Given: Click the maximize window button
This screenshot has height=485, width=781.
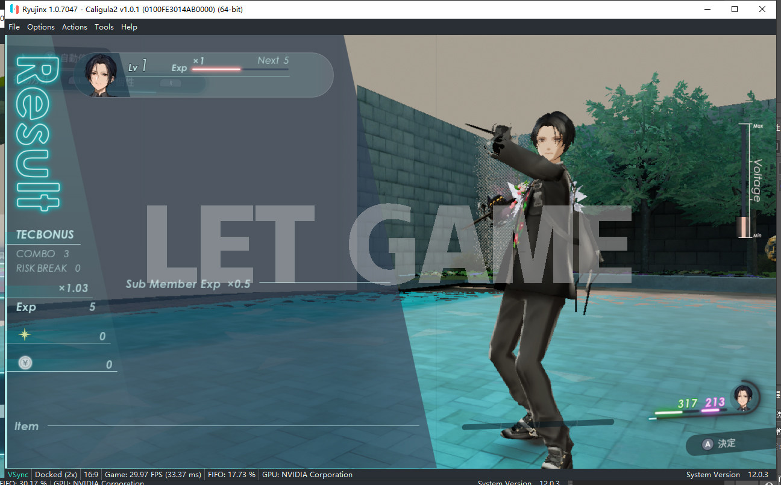Looking at the screenshot, I should [734, 9].
